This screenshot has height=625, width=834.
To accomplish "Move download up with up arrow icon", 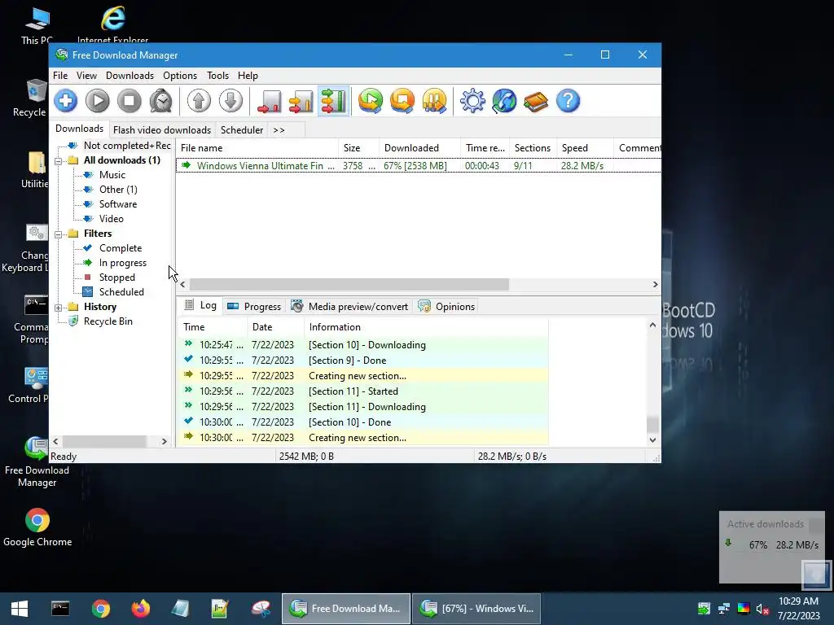I will pyautogui.click(x=199, y=101).
